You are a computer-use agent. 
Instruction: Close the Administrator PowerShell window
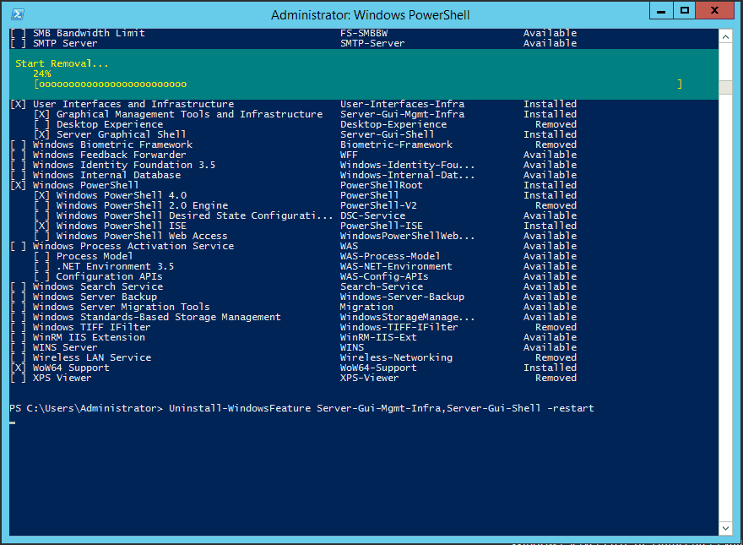tap(715, 10)
